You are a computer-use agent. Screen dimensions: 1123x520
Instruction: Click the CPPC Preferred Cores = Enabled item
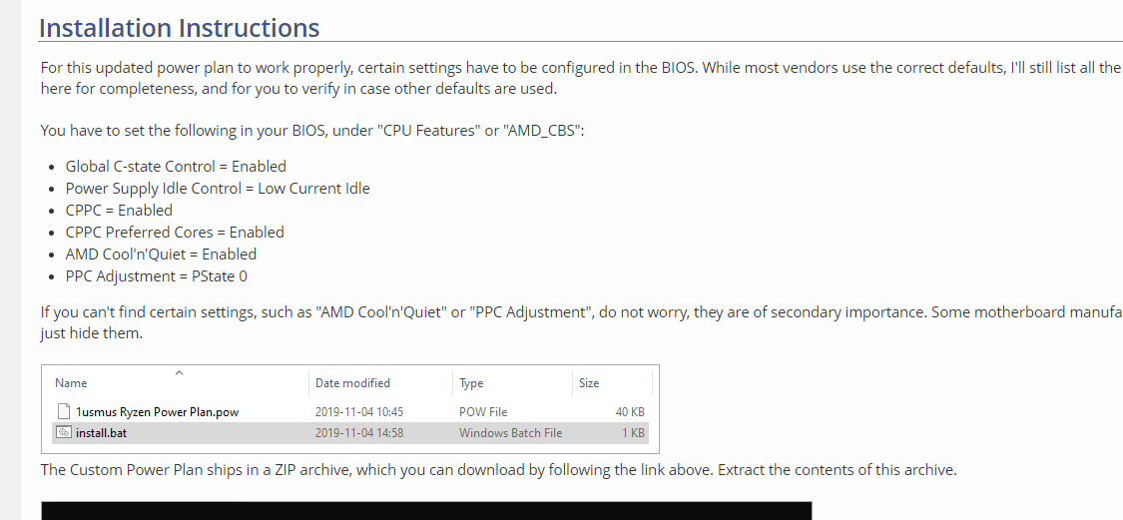coord(175,233)
